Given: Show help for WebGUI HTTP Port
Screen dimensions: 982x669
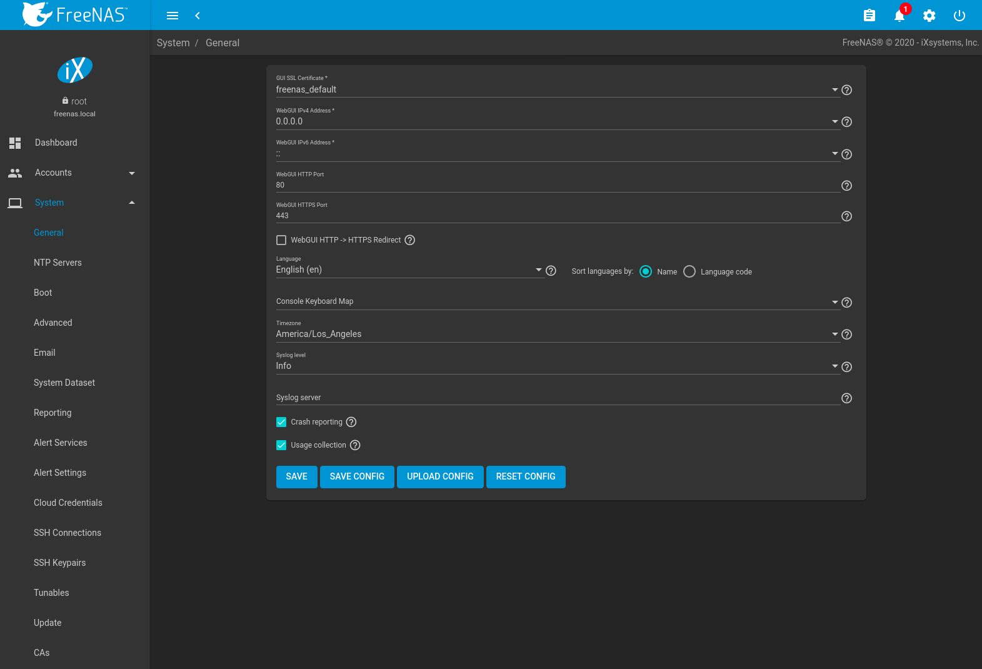Looking at the screenshot, I should click(x=846, y=186).
